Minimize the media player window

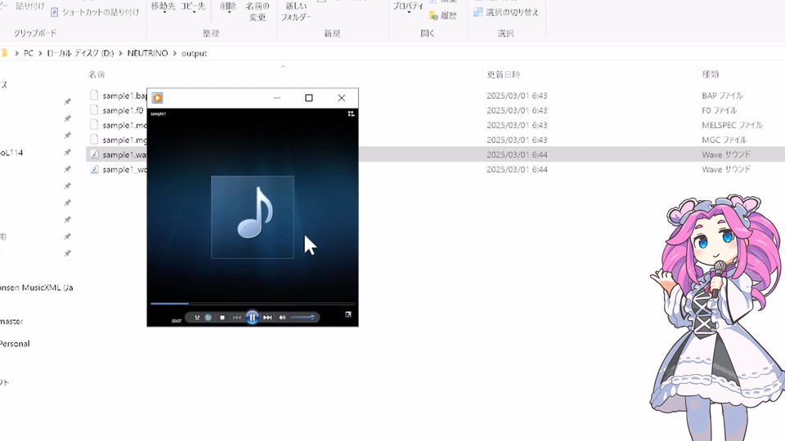pyautogui.click(x=277, y=98)
